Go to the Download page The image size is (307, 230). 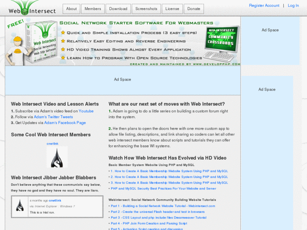pos(118,9)
